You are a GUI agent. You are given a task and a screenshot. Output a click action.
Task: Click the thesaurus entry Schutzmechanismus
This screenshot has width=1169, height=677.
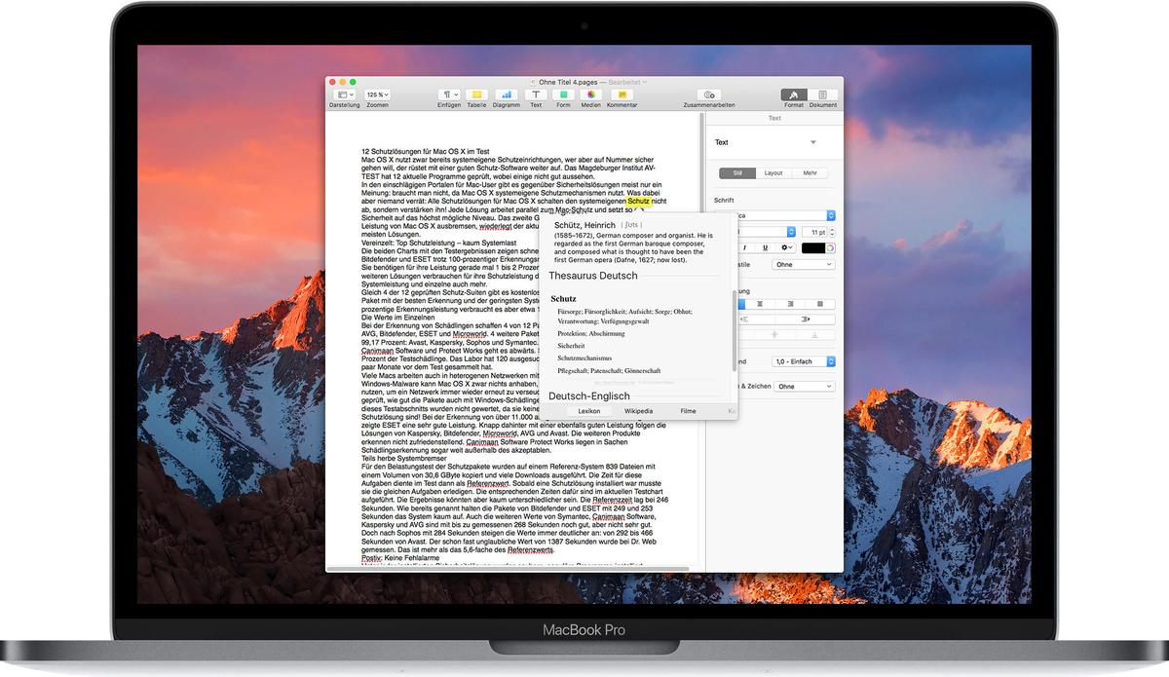(x=586, y=358)
